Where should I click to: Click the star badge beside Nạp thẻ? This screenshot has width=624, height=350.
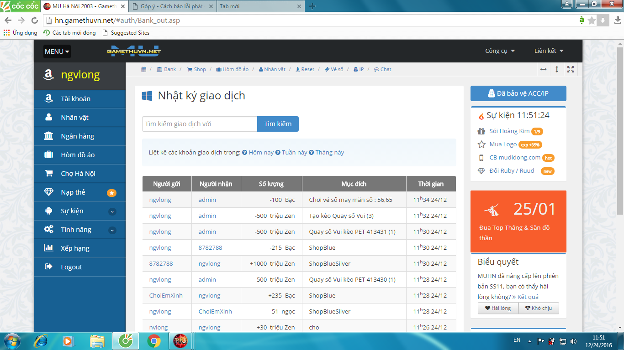(111, 193)
